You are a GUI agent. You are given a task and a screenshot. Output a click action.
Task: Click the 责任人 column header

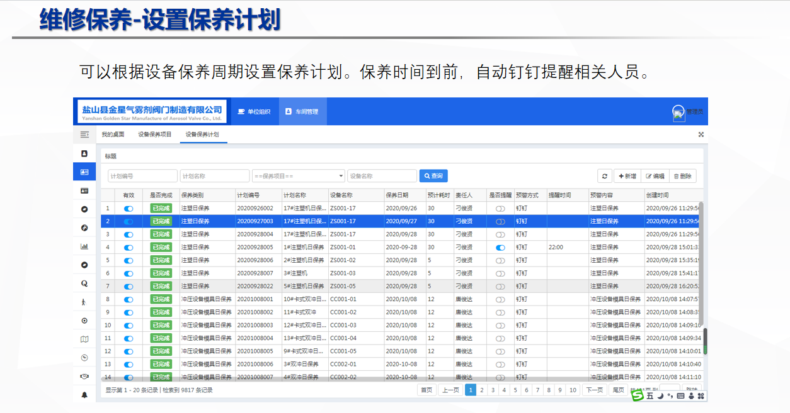[x=471, y=195]
